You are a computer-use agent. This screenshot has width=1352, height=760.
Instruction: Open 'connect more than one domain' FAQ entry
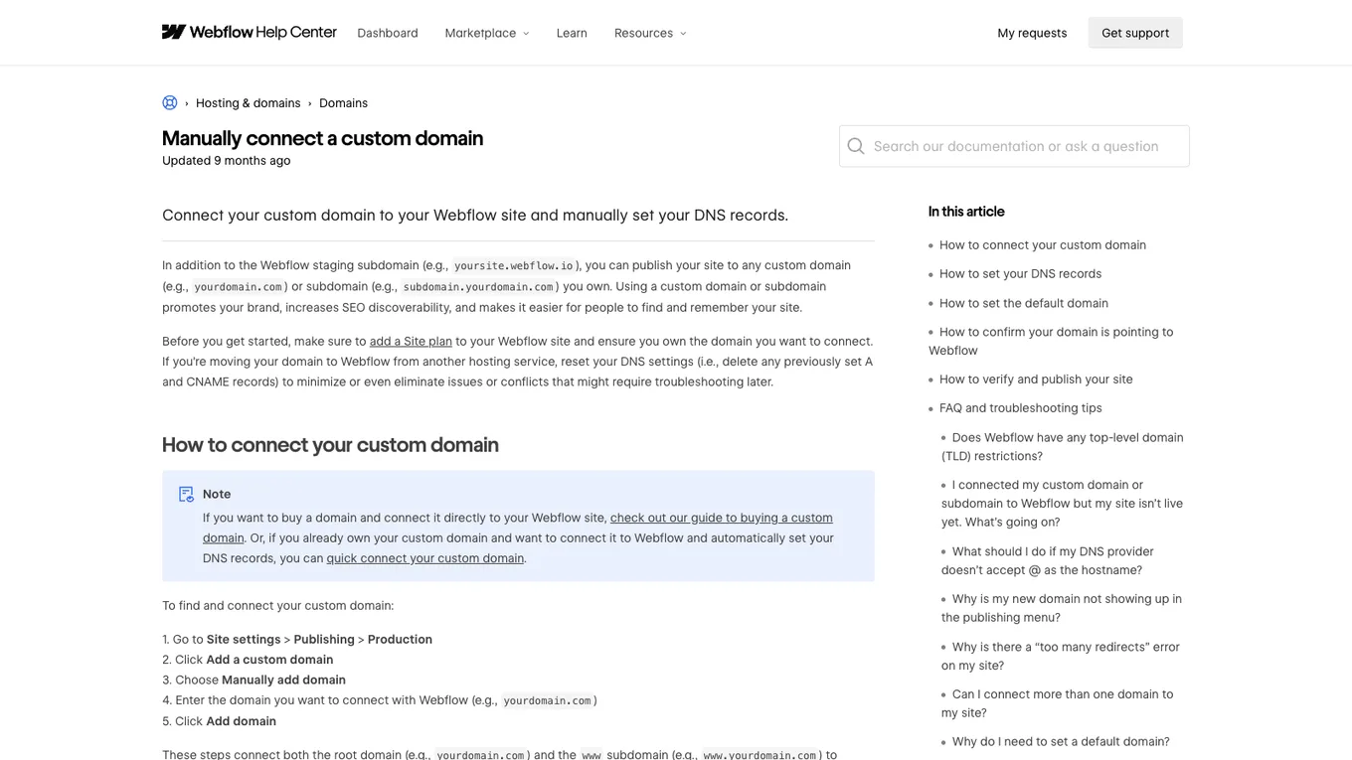[x=1058, y=703]
